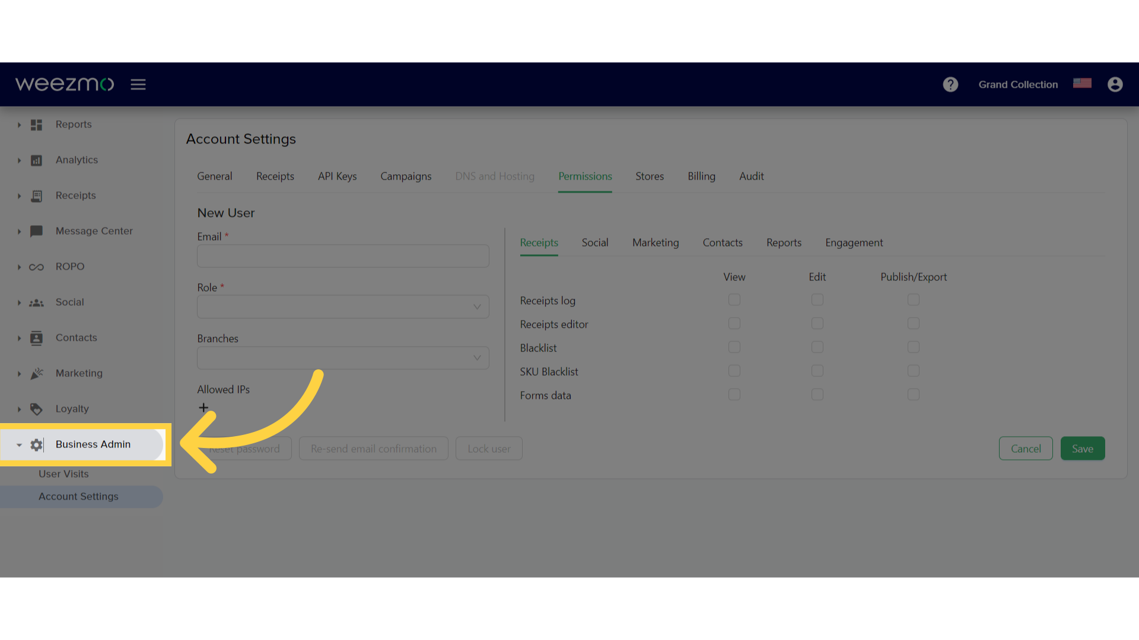Click the Email input field
1139x640 pixels.
coord(343,257)
